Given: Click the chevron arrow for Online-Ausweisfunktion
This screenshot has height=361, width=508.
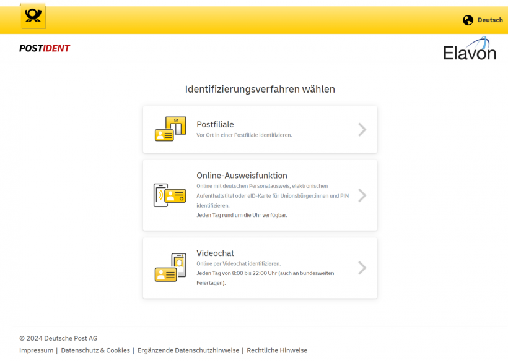Looking at the screenshot, I should (x=362, y=195).
